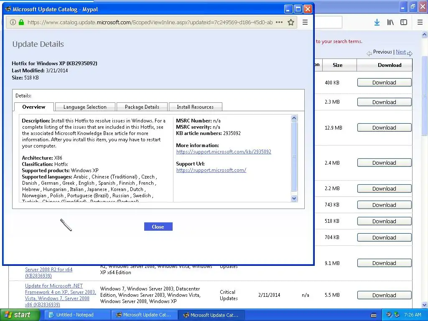Download the 12.9 MB update

coord(385,127)
